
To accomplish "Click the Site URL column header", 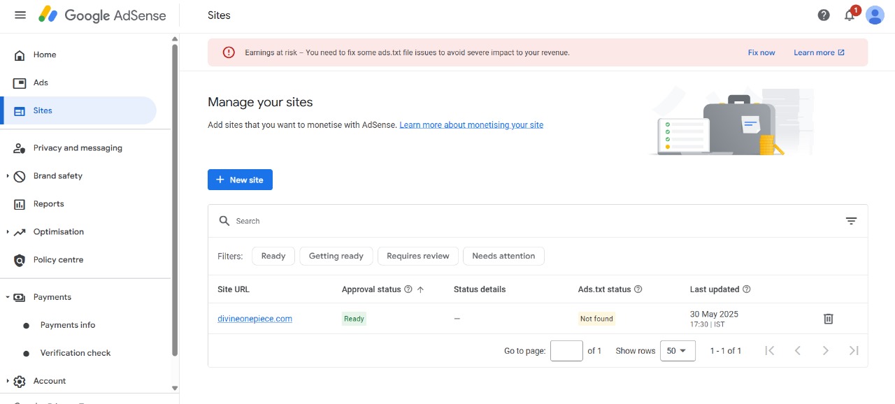I will pos(234,289).
